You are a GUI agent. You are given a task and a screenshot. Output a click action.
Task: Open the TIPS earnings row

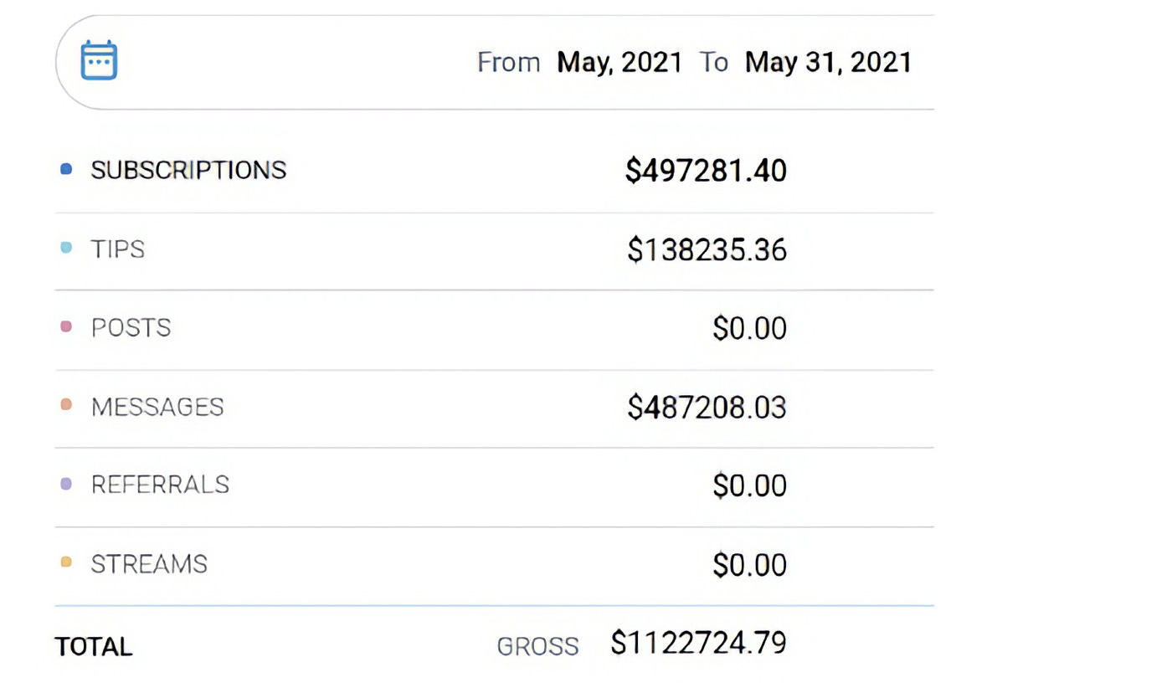tap(495, 251)
